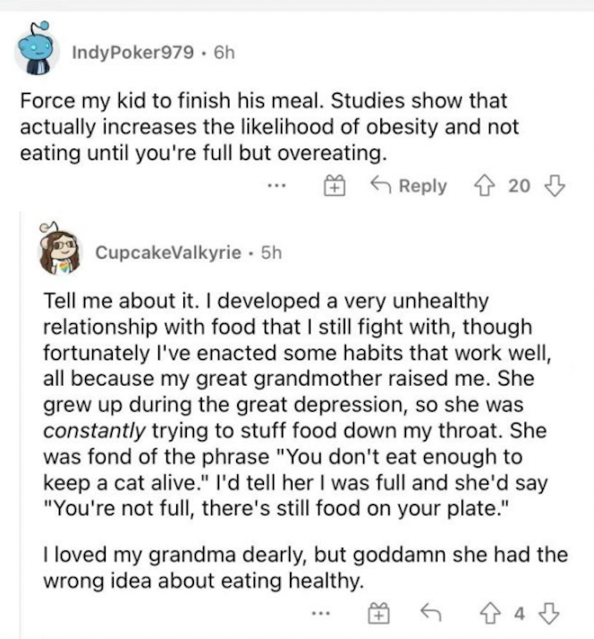Click the Reply text on top comment

[x=423, y=186]
